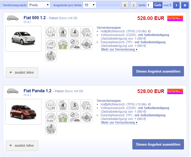Click small car category icon beside Fiat Panda title
This screenshot has height=157, width=191.
tap(12, 91)
